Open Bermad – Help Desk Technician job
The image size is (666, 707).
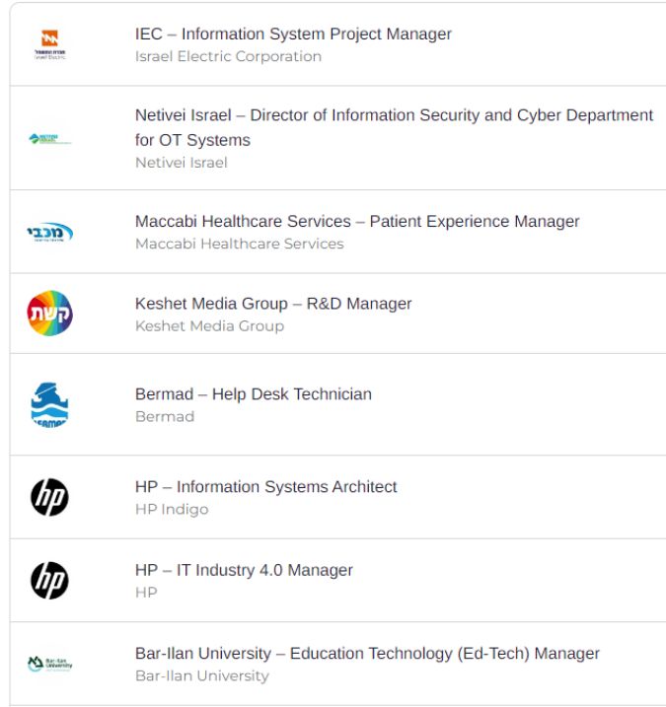[254, 394]
